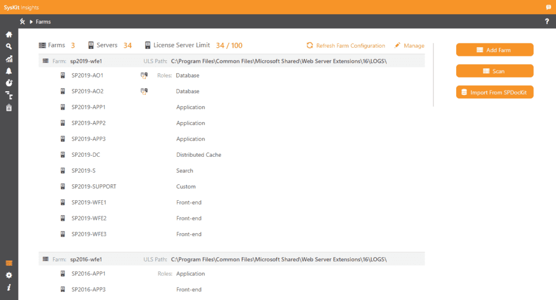
Task: Select server SP2016-APP3
Action: pos(89,289)
